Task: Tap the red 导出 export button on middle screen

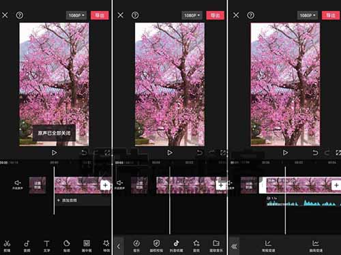Action: [215, 16]
